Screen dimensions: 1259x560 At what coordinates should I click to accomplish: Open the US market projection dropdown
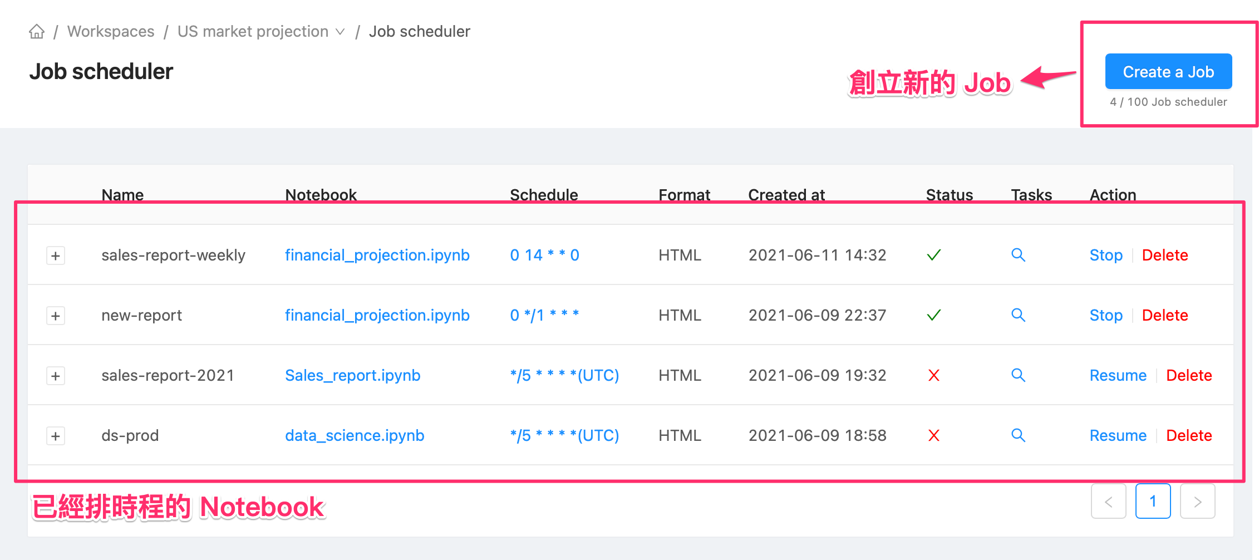(x=341, y=32)
